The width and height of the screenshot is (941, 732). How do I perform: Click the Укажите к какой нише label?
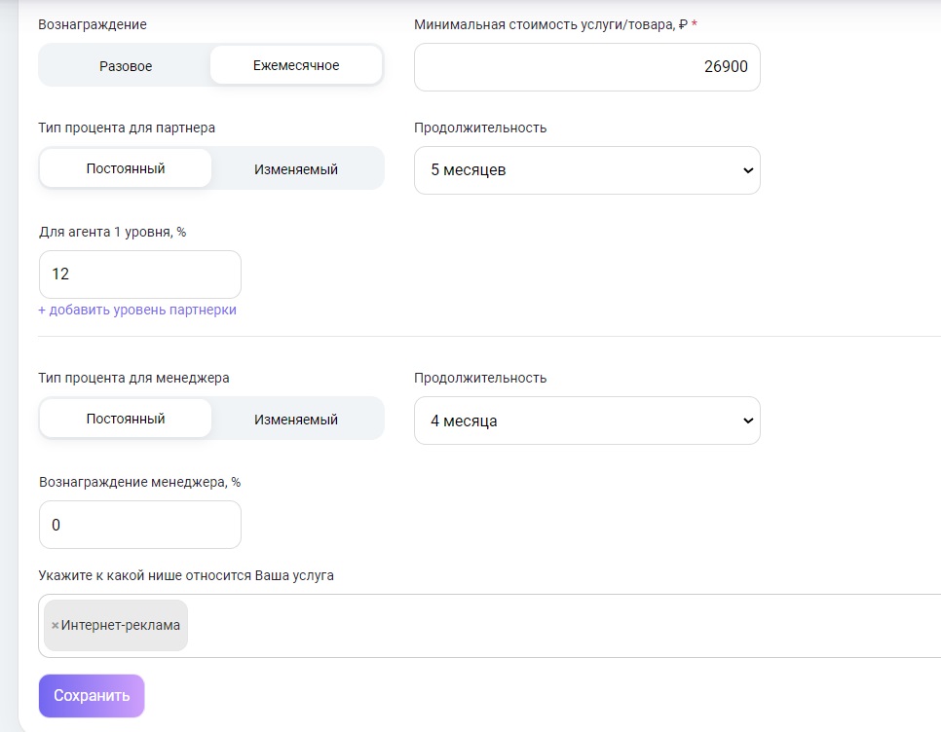[186, 575]
